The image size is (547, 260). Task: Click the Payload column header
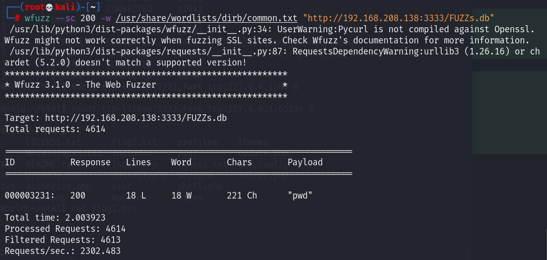coord(305,162)
